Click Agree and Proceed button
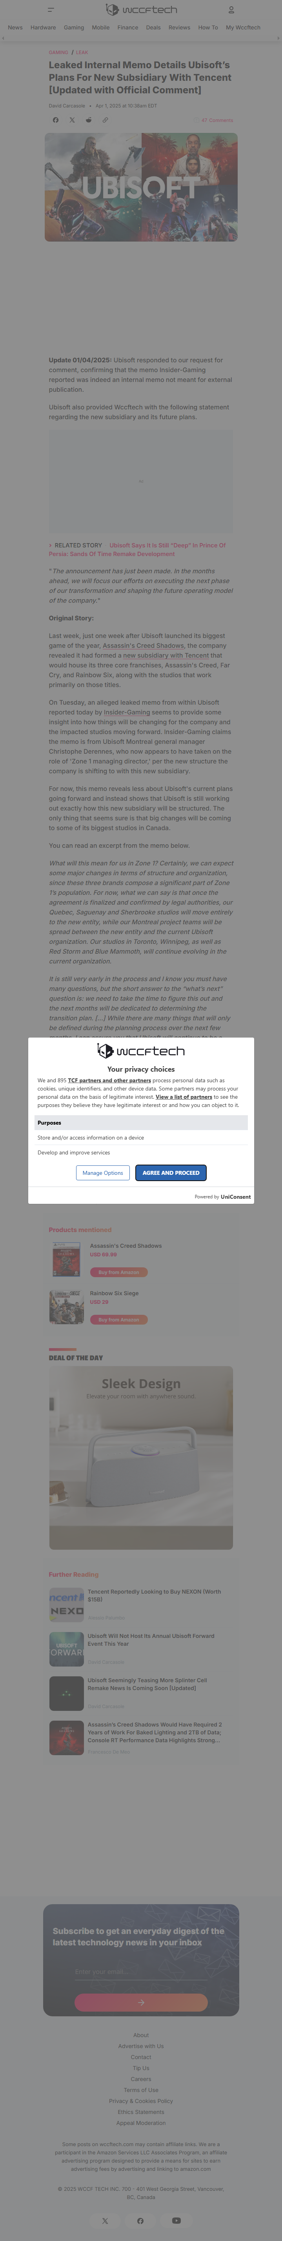 click(171, 1173)
